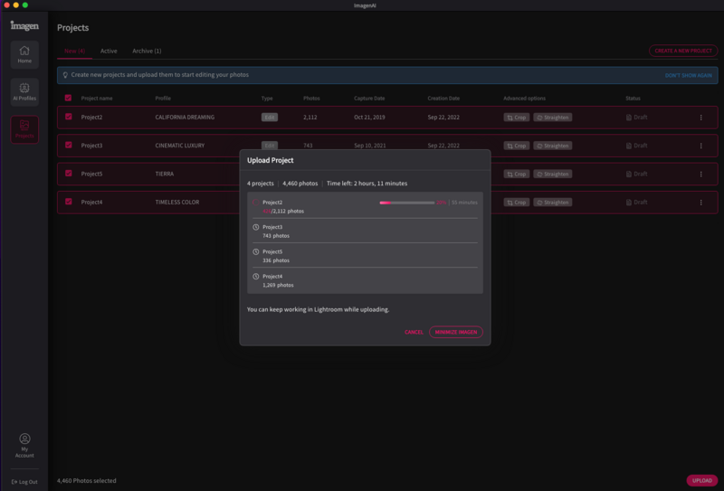Toggle Crop option for Project4
The width and height of the screenshot is (724, 491).
point(516,203)
